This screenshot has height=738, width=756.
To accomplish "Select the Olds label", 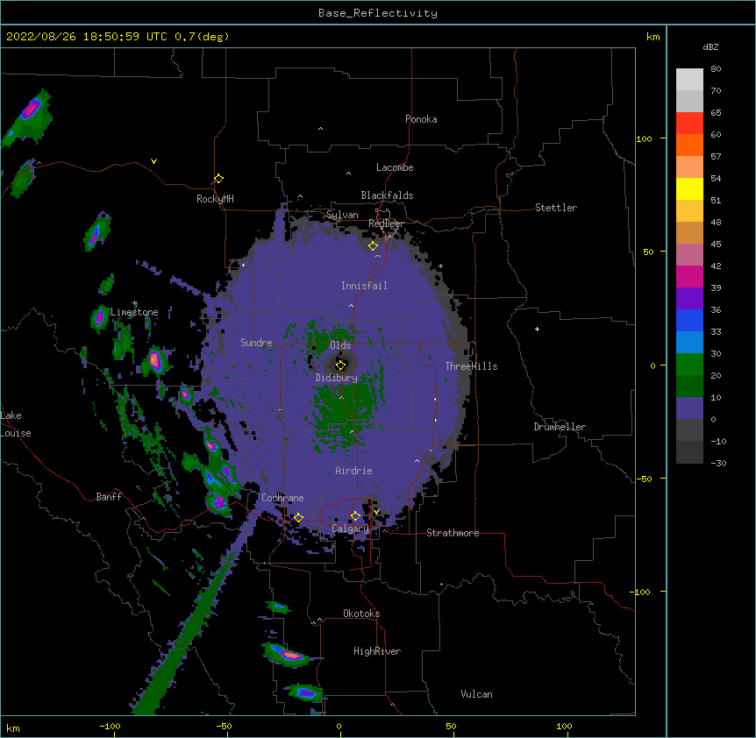I will coord(340,345).
